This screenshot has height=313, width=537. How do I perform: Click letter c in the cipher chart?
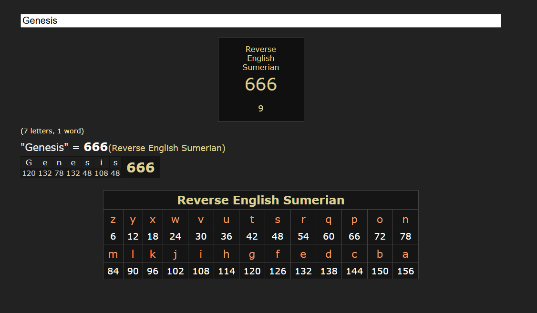click(354, 254)
